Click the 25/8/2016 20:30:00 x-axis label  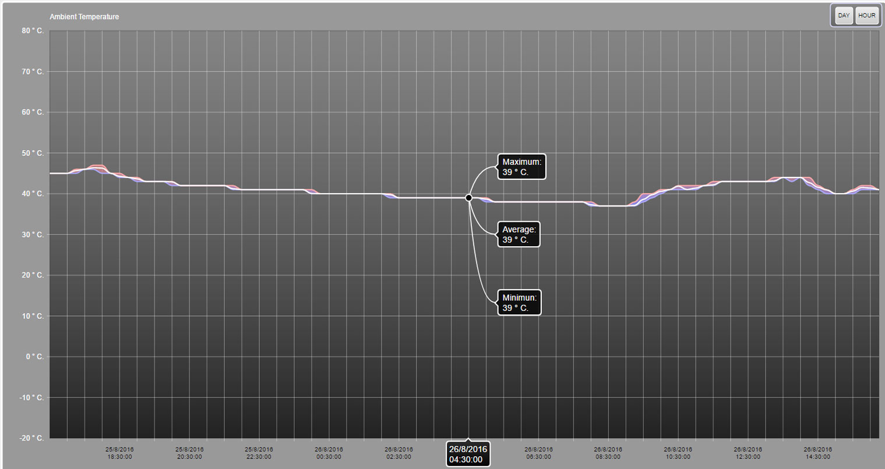[189, 453]
